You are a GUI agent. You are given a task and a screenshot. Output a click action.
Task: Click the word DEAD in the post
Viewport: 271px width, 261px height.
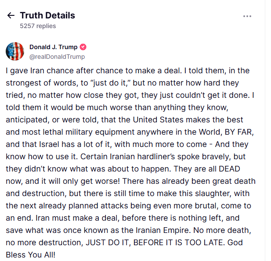[230, 169]
